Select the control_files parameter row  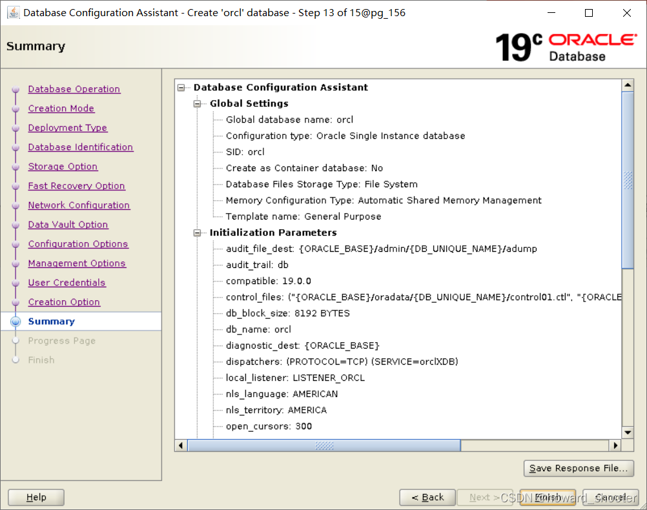point(424,297)
